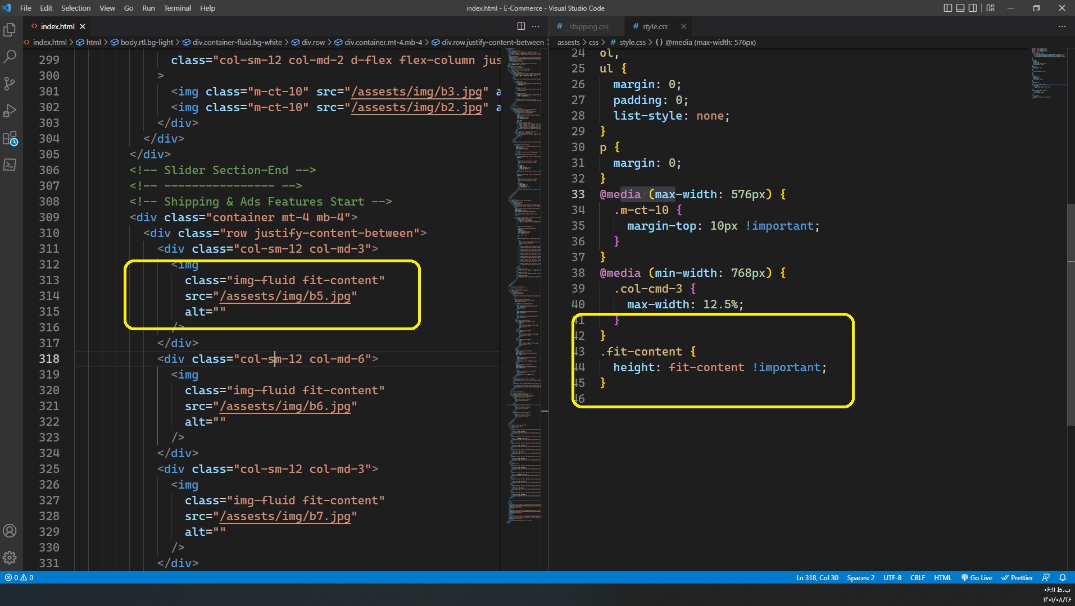The height and width of the screenshot is (606, 1075).
Task: Toggle the secondary sidebar layout icon
Action: click(972, 8)
